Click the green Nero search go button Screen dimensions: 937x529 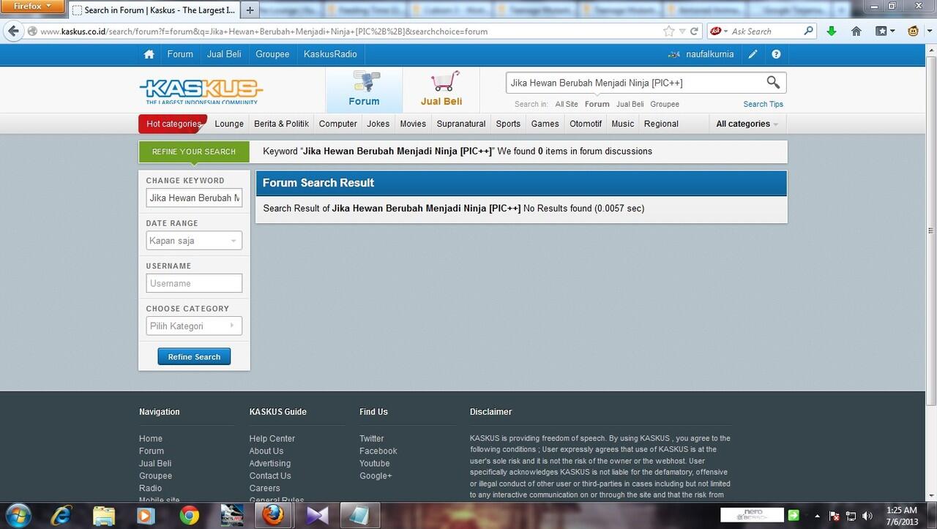[793, 515]
